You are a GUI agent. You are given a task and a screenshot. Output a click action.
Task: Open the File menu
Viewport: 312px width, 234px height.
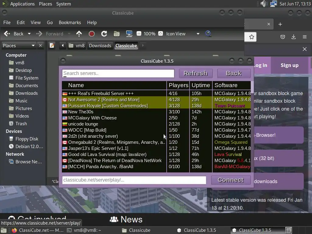[x=7, y=23]
